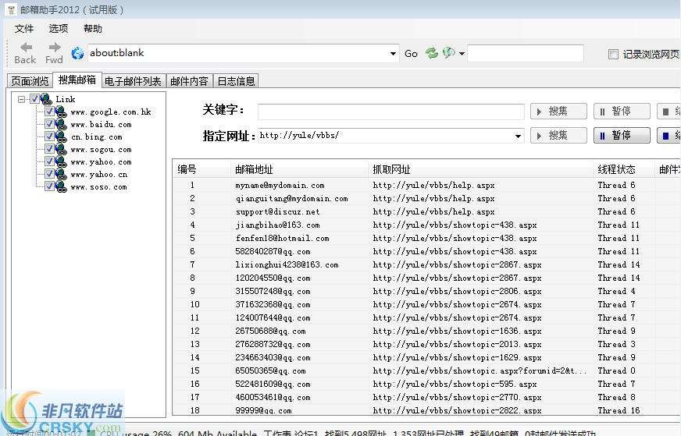Open the 指定网址 URL dropdown
Viewport: 681px width, 436px height.
518,136
